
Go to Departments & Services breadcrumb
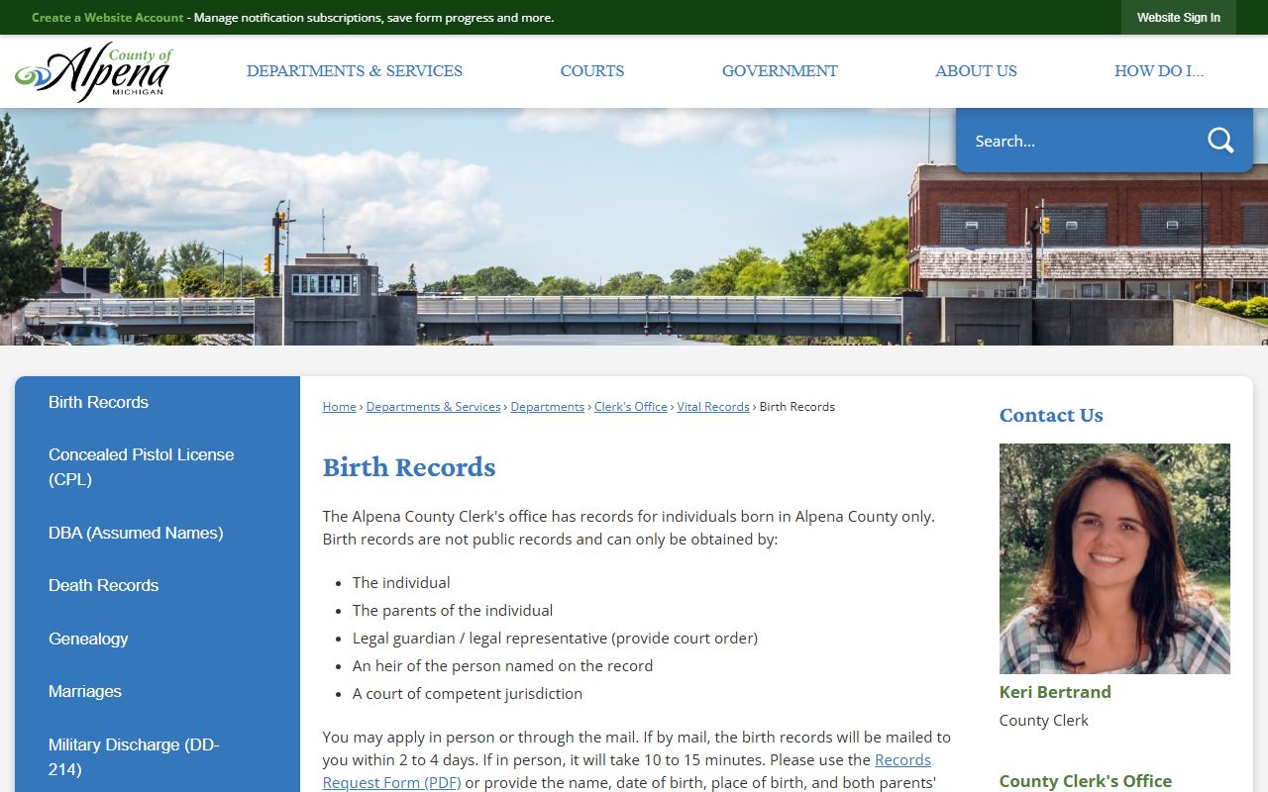click(x=433, y=407)
